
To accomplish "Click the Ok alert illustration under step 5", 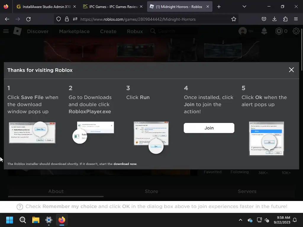I will pyautogui.click(x=266, y=139).
